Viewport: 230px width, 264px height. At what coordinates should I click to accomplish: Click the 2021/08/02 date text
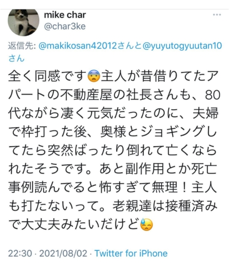pos(63,253)
